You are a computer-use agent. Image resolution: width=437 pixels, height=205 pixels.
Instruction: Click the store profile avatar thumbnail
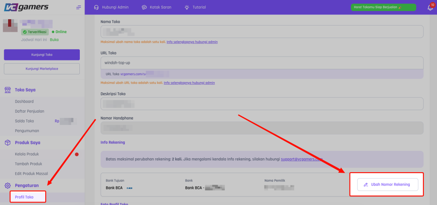point(10,26)
